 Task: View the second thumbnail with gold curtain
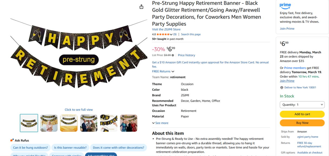(x=49, y=123)
